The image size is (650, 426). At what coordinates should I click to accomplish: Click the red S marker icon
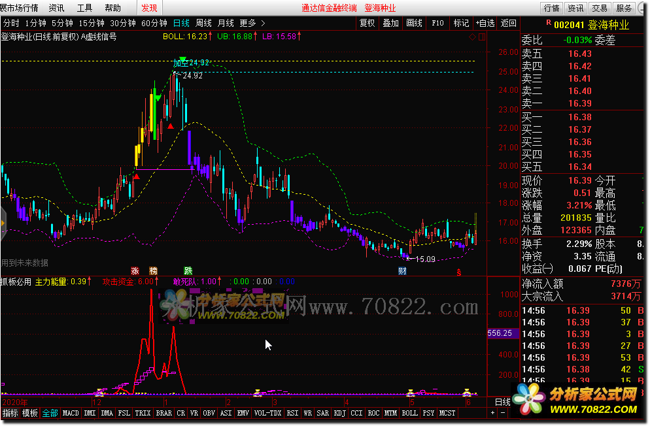pyautogui.click(x=459, y=272)
